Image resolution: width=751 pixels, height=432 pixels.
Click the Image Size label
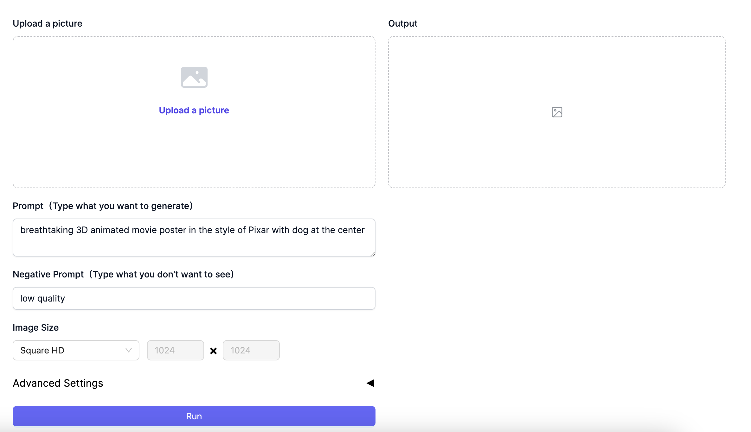click(36, 327)
